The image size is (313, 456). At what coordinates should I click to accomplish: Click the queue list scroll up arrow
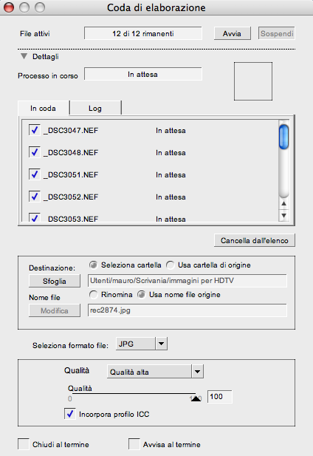[x=283, y=203]
